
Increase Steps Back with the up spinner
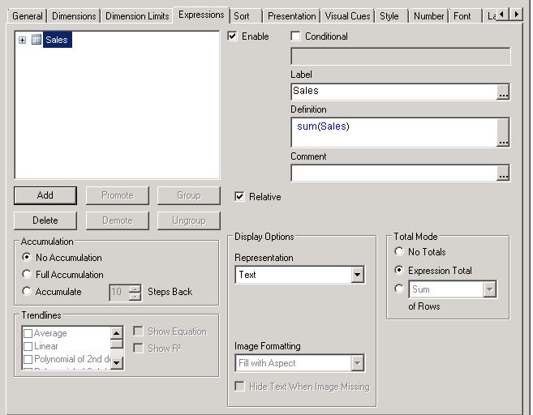[135, 289]
